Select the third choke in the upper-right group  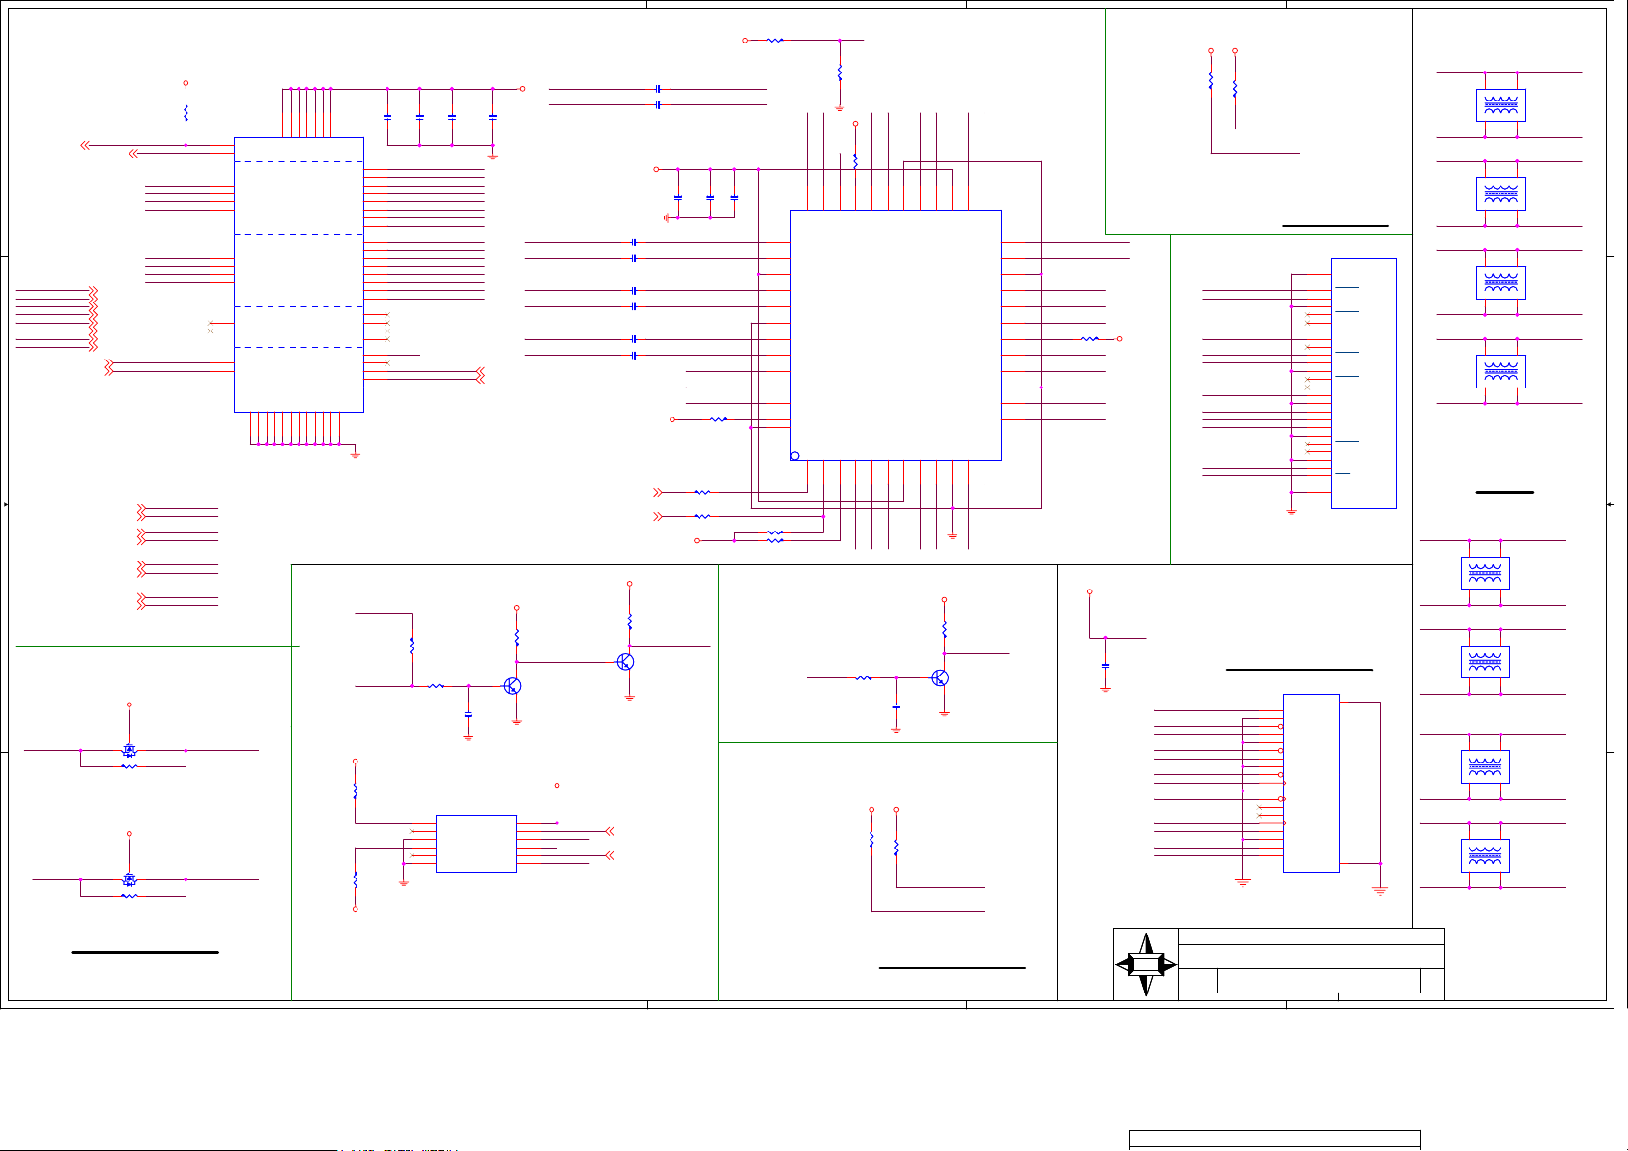point(1500,282)
